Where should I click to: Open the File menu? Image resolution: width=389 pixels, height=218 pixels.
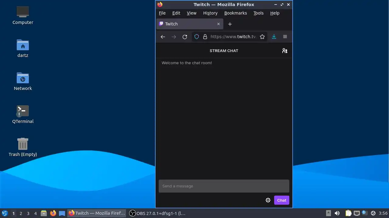pos(162,13)
